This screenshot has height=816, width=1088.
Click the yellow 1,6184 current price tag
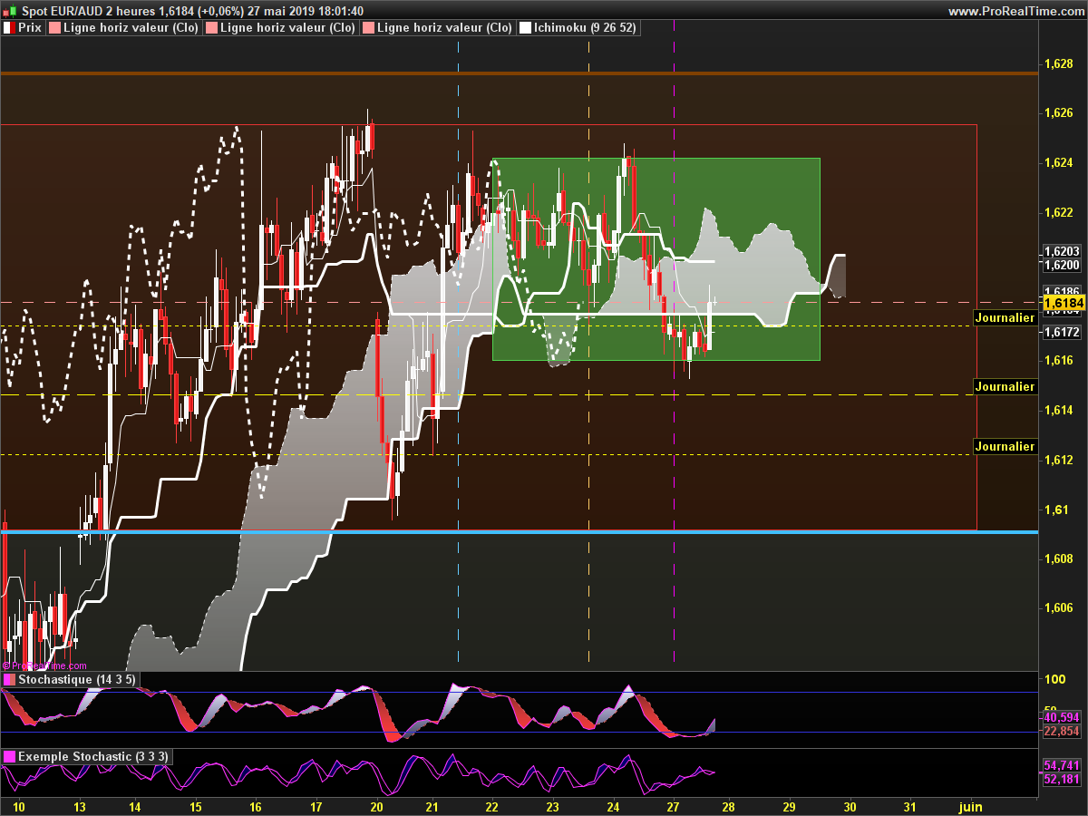1064,302
